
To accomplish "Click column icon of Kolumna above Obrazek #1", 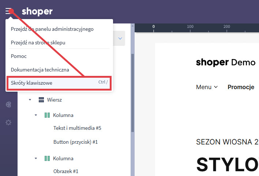I will pos(47,158).
